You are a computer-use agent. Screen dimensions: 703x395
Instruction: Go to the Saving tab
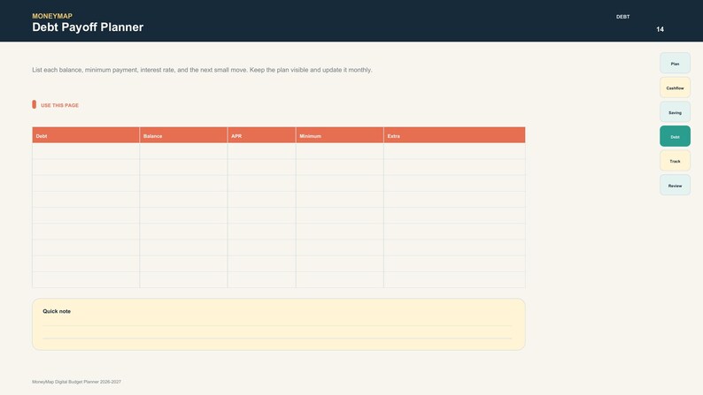[x=675, y=112]
